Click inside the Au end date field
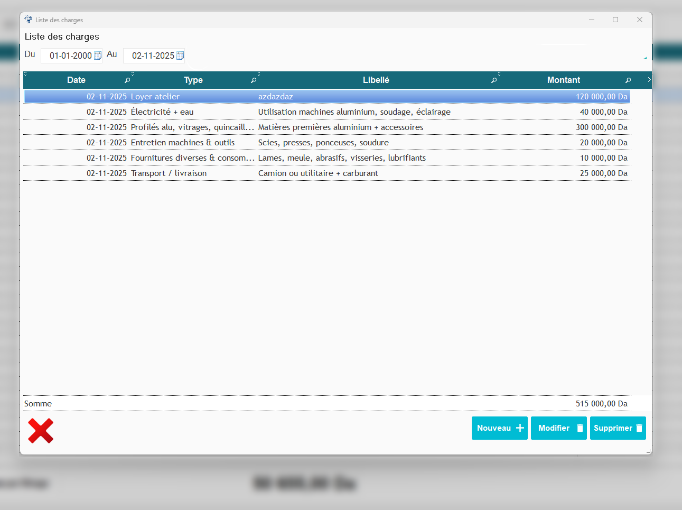Viewport: 682px width, 510px height. tap(152, 55)
